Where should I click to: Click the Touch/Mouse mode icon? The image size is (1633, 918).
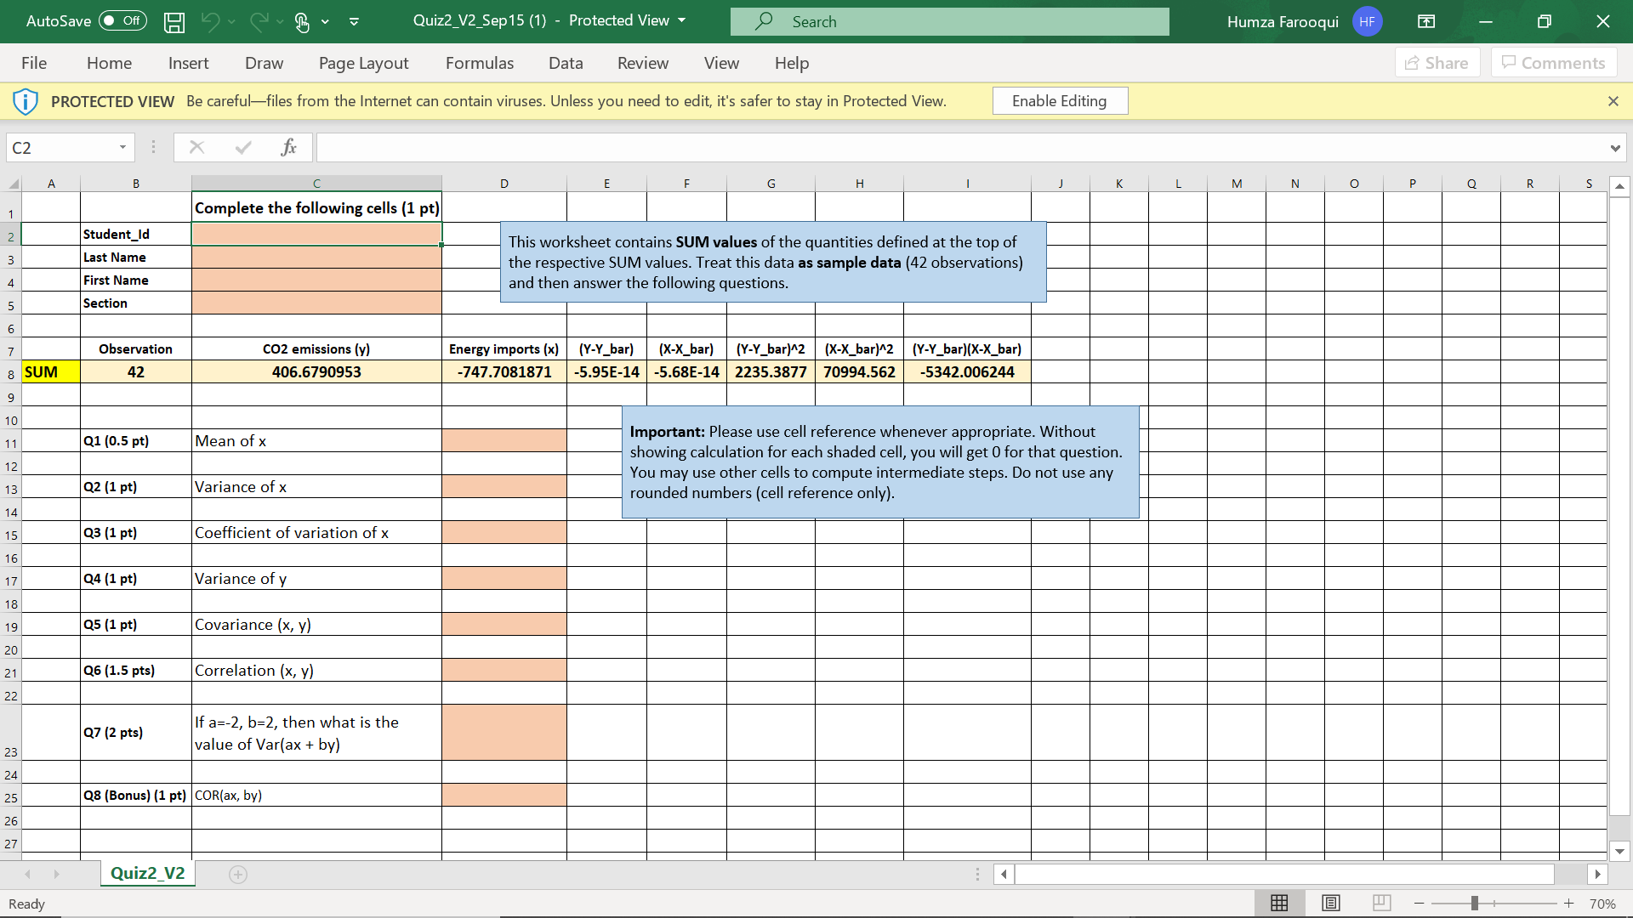302,22
